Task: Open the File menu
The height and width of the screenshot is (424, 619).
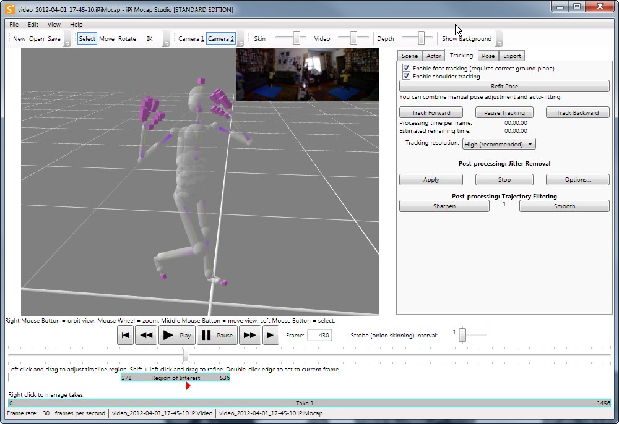Action: click(14, 25)
